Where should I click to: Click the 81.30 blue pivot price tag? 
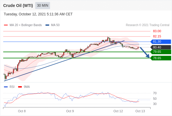click(x=161, y=41)
